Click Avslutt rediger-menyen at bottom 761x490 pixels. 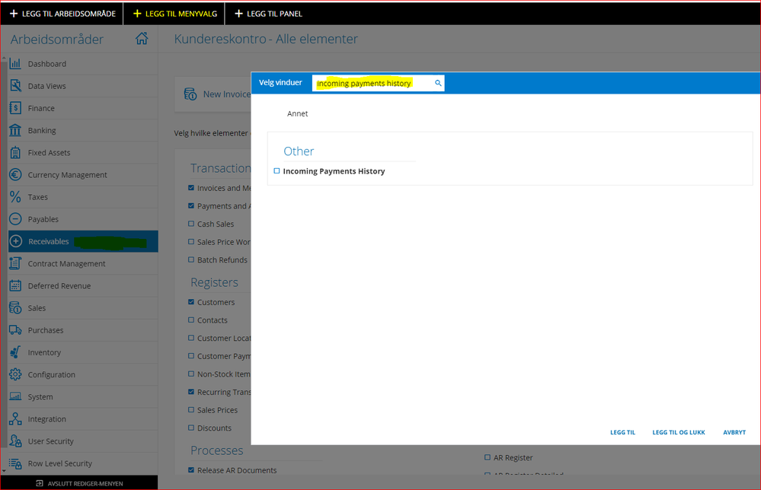(79, 483)
